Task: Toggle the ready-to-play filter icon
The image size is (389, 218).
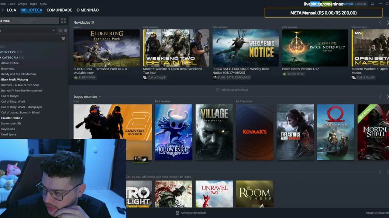Action: coord(65,30)
